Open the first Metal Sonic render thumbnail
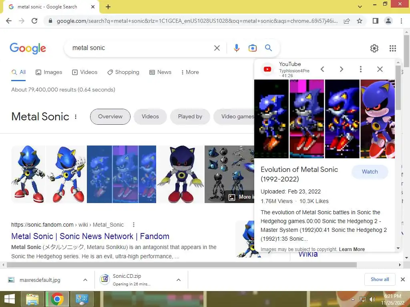 click(28, 174)
